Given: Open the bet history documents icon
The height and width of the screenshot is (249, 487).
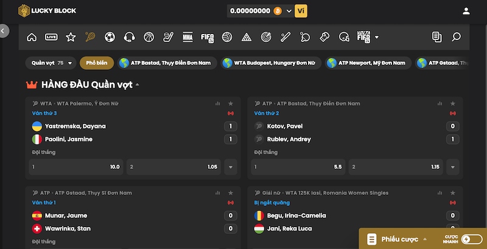Looking at the screenshot, I should [436, 37].
